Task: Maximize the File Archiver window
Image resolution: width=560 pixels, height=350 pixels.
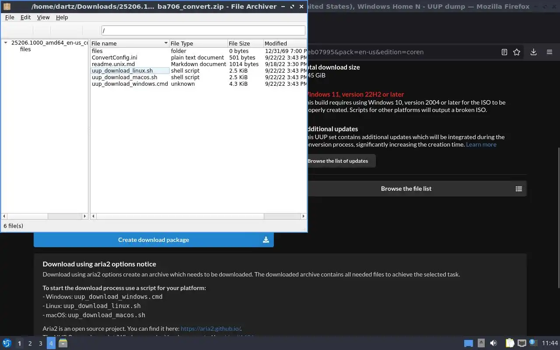Action: (292, 7)
